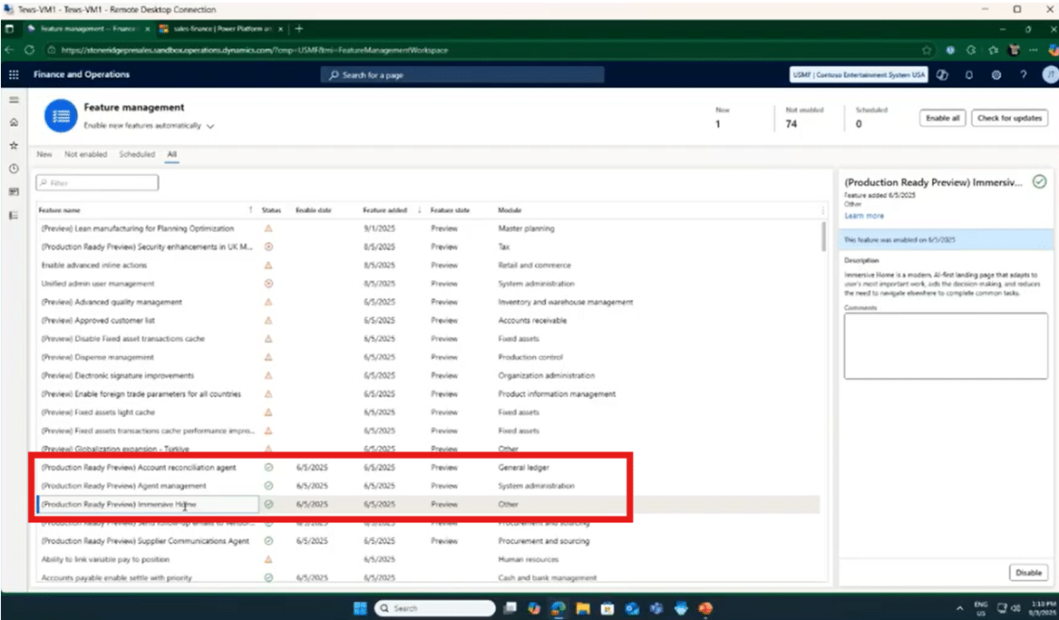Screen dimensions: 1059x620
Task: Click the Learn more link
Action: pos(863,216)
